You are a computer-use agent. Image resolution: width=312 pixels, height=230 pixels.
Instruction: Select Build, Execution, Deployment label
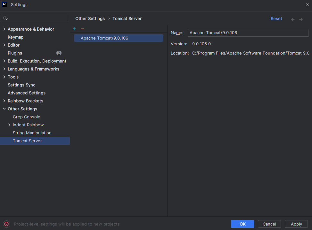tap(37, 61)
